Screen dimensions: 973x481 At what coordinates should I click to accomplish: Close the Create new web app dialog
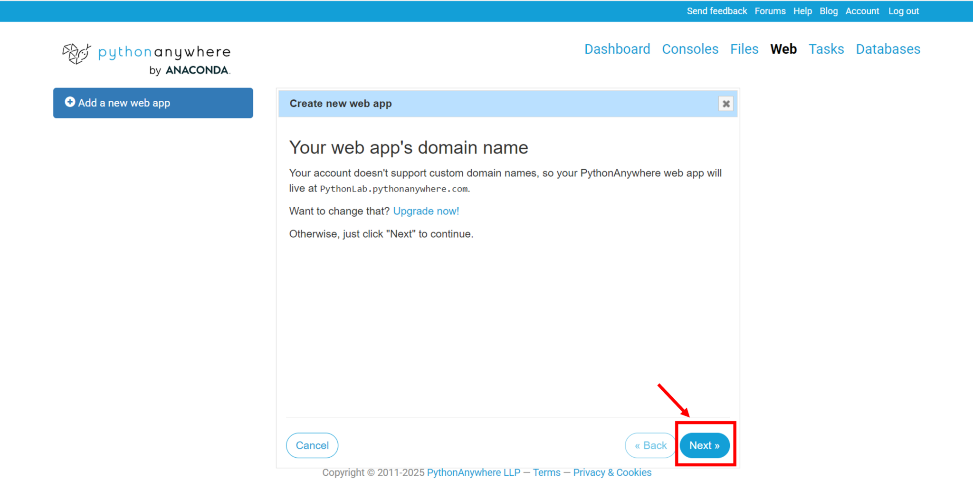725,104
